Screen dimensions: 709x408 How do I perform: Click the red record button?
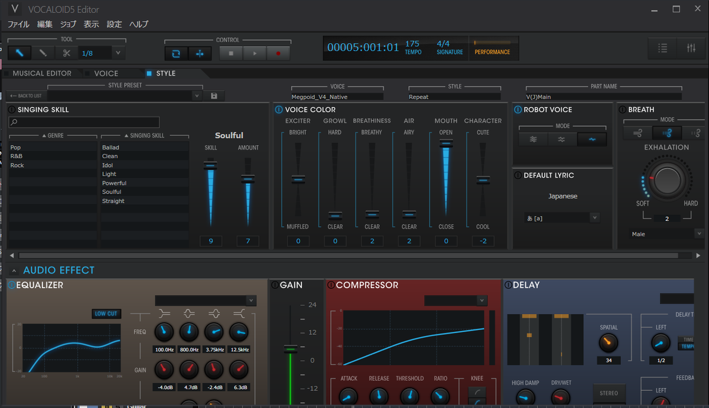[x=278, y=53]
